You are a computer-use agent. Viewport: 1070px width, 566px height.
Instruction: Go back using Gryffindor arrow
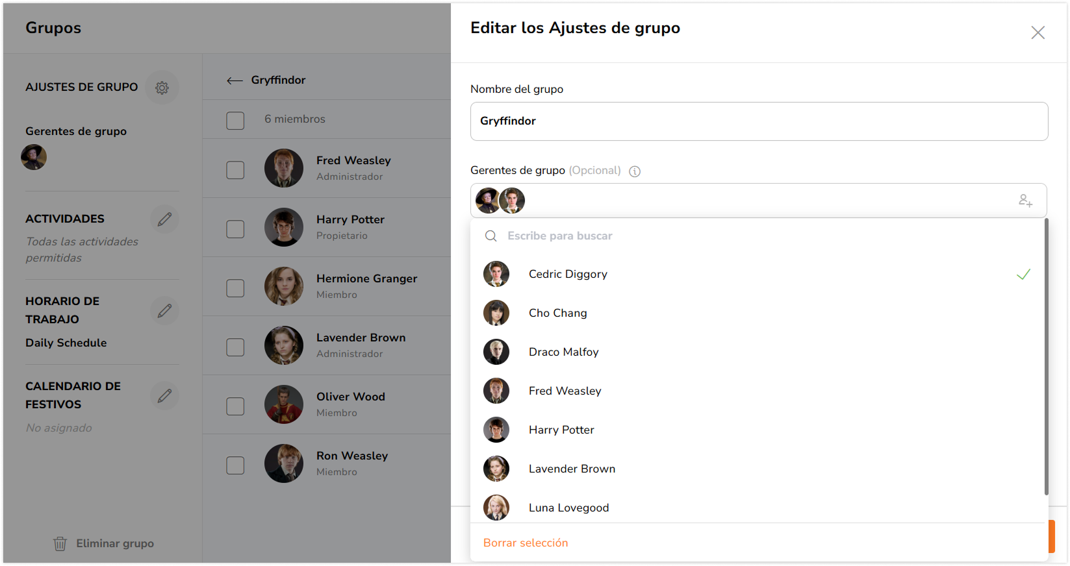click(x=235, y=80)
